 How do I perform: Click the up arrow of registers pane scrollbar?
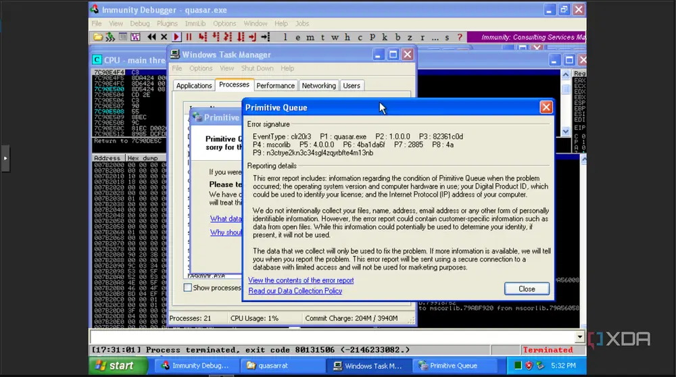pyautogui.click(x=566, y=74)
